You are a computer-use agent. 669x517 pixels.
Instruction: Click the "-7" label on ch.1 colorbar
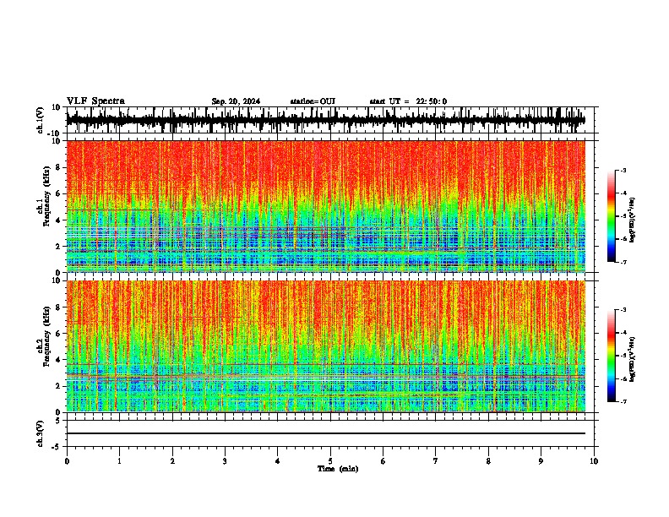pos(623,262)
